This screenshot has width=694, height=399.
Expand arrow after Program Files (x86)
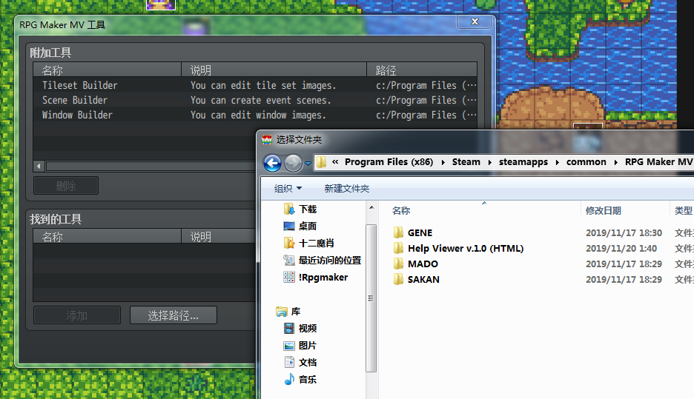[443, 162]
